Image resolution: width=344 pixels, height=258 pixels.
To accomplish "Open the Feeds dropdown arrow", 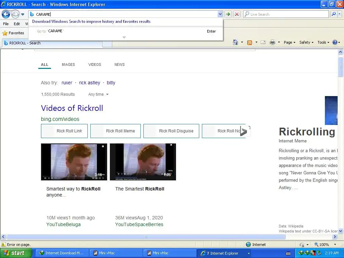I will pos(256,42).
